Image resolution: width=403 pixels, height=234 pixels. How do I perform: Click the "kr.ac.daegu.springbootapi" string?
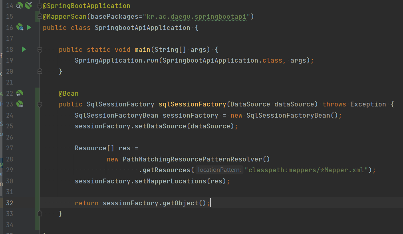[x=197, y=17]
